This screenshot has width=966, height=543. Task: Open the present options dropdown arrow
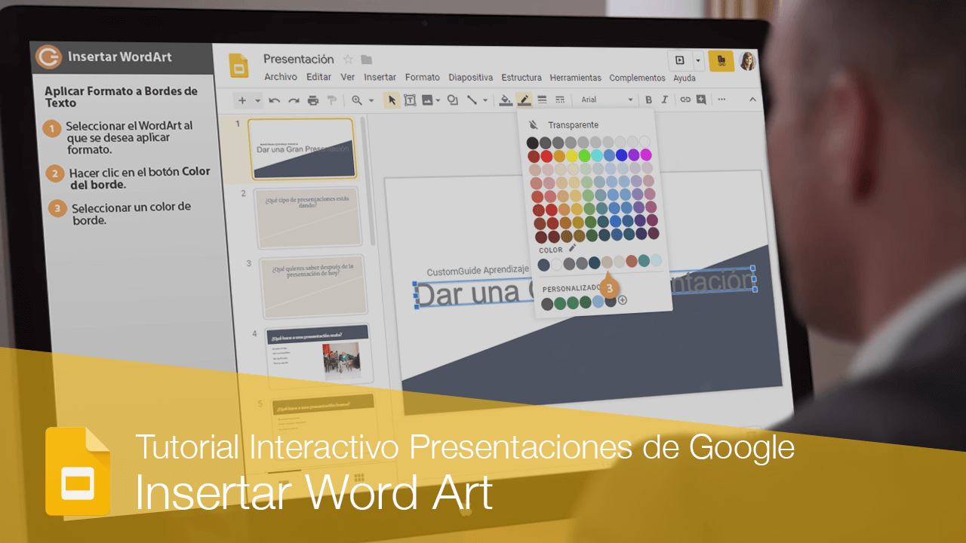(698, 60)
